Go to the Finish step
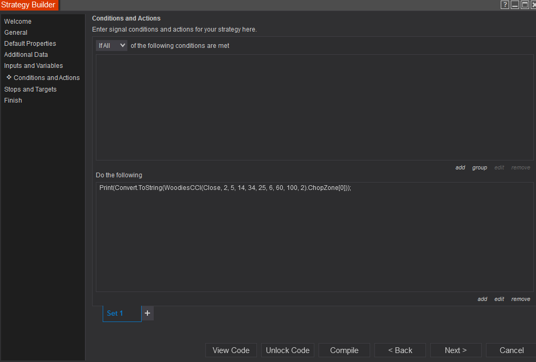Screen dimensions: 536x362 13,100
